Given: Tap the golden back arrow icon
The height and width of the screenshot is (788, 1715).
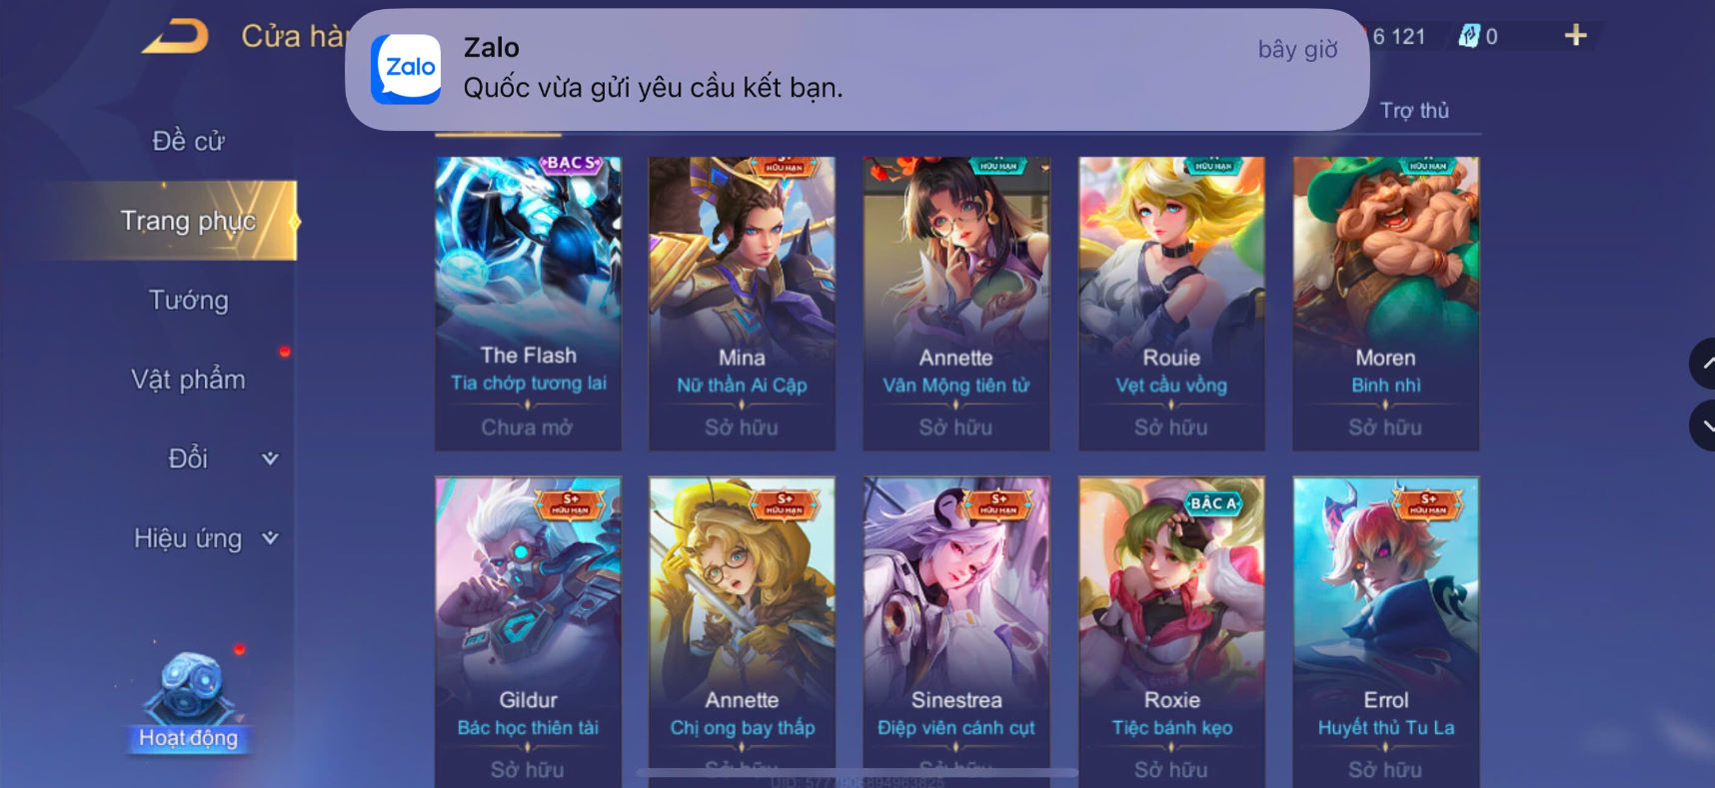Looking at the screenshot, I should point(175,36).
